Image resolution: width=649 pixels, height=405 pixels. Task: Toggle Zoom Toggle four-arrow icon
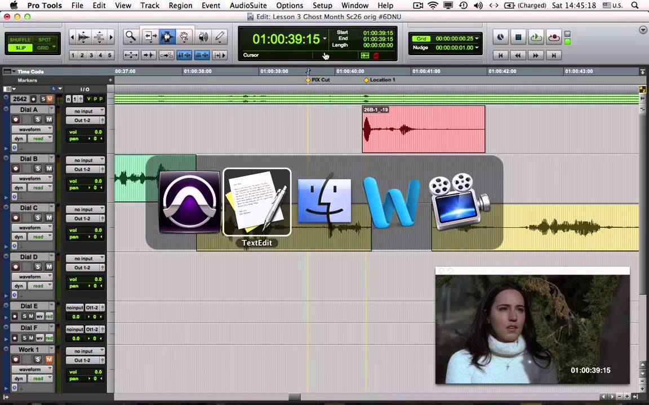[x=131, y=55]
